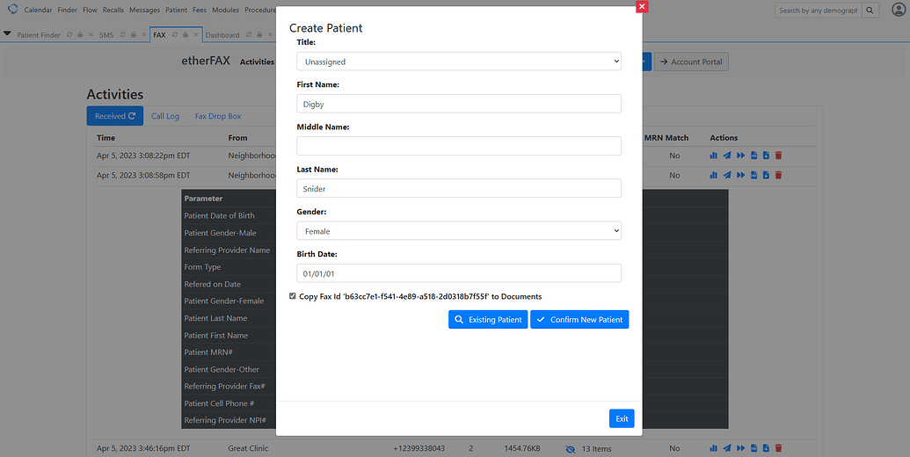This screenshot has height=457, width=910.
Task: Open the user account avatar icon
Action: pos(899,10)
